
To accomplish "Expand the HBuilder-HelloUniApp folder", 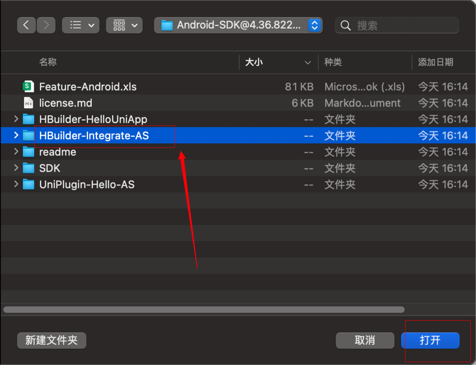I will click(16, 119).
